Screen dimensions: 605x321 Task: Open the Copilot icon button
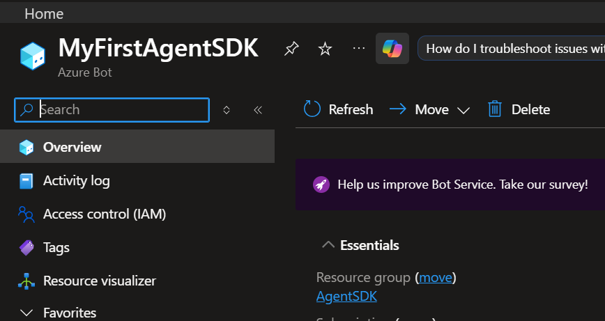pyautogui.click(x=392, y=49)
